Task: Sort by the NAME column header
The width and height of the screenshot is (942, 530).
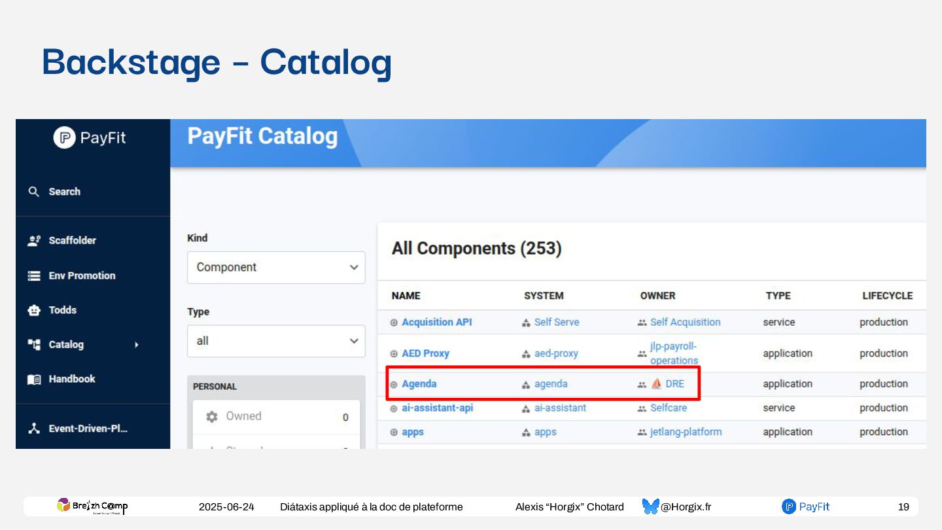Action: coord(406,296)
